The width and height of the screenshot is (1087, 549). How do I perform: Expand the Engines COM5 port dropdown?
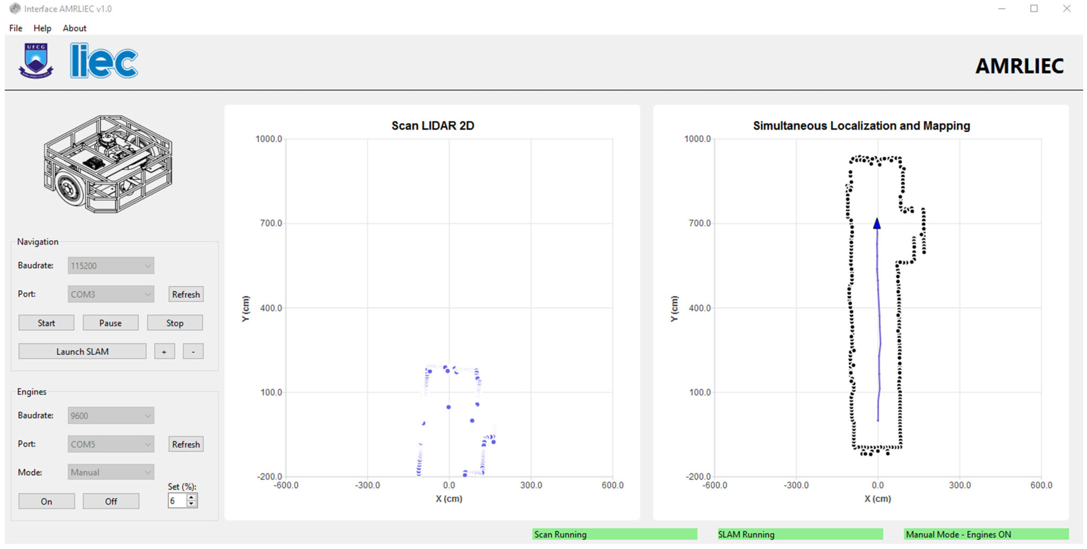coord(110,444)
